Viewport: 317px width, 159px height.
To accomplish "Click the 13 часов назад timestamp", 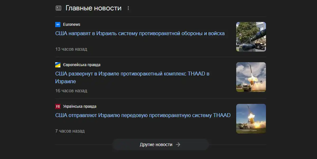I will coord(71,49).
